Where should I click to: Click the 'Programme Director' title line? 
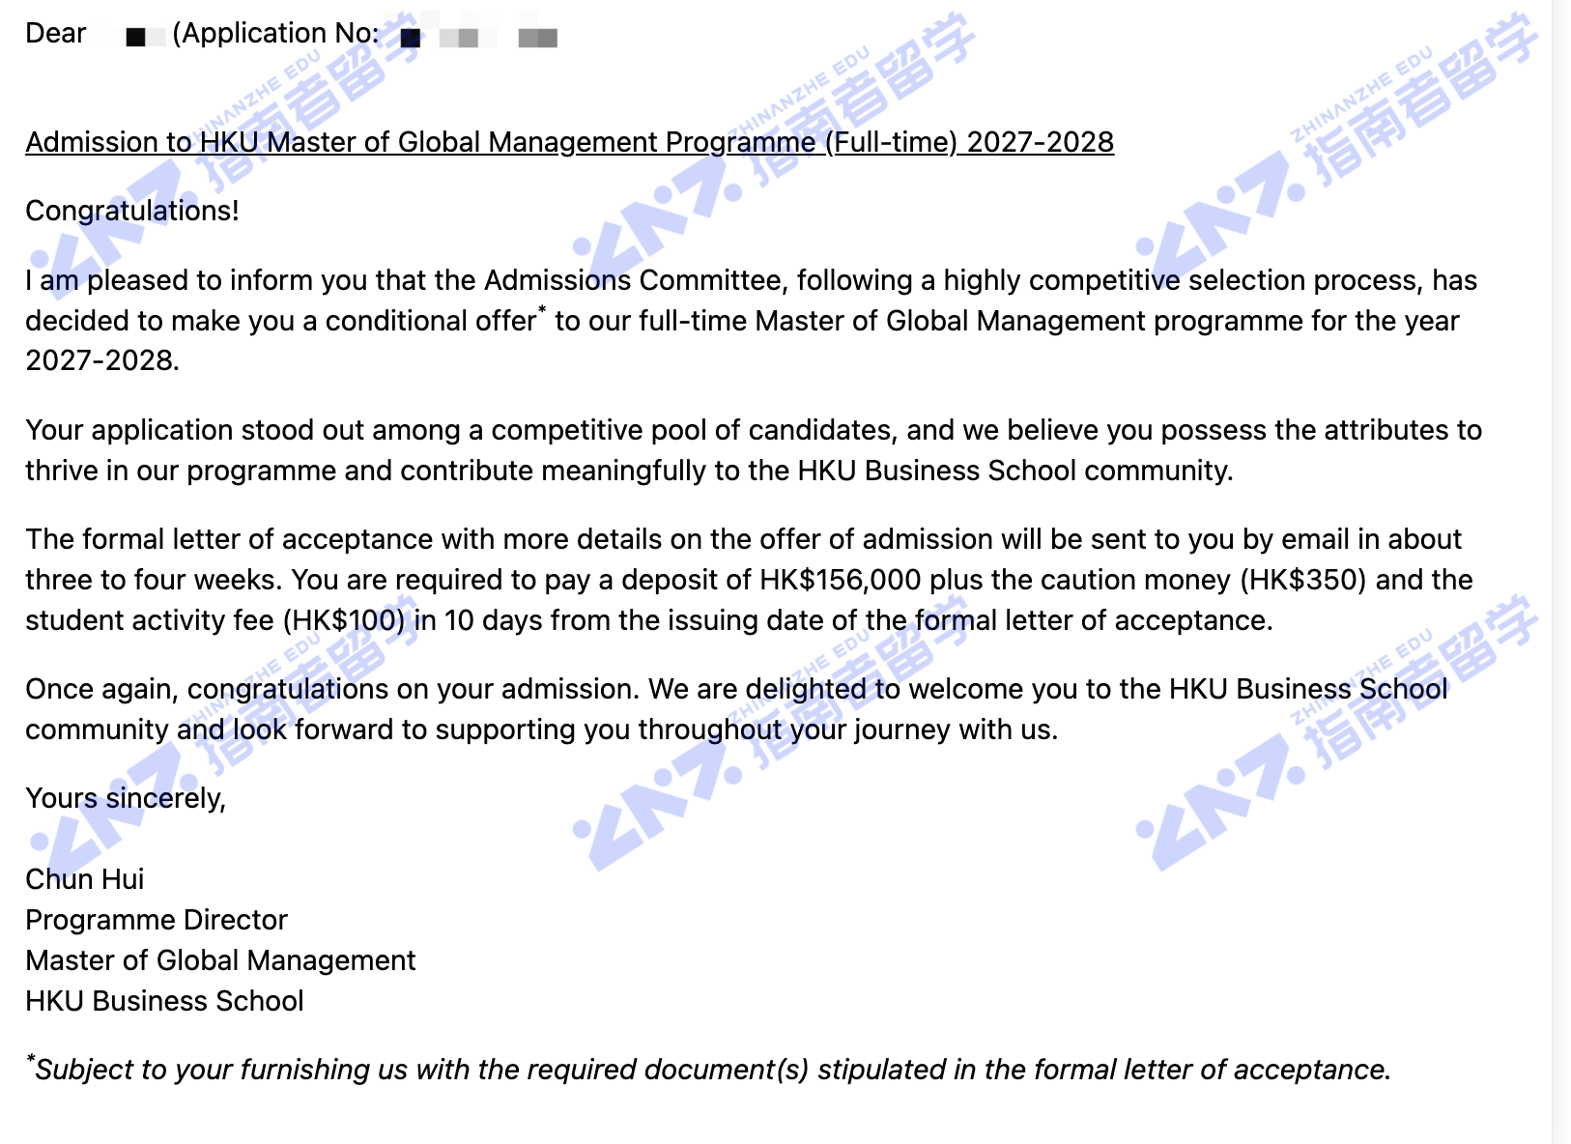157,920
